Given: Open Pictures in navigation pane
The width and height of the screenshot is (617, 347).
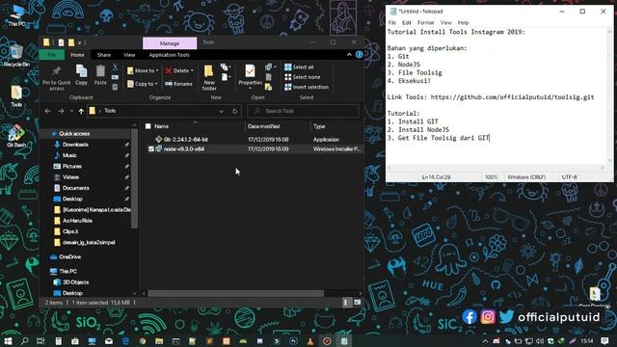Looking at the screenshot, I should [x=72, y=167].
